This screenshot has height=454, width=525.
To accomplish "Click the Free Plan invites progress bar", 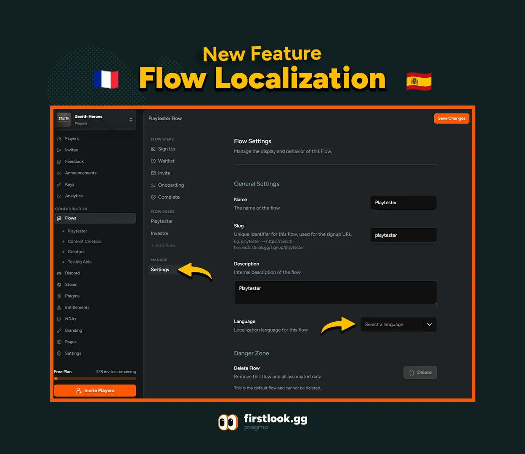I will (x=95, y=378).
